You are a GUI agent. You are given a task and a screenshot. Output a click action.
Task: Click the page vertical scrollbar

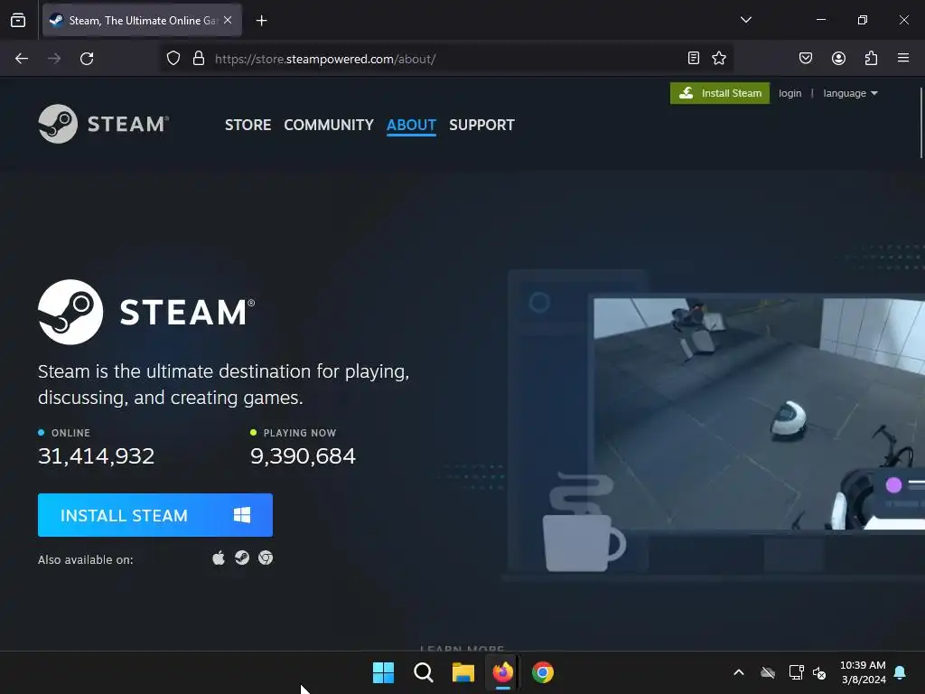tap(920, 123)
